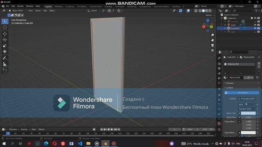The height and width of the screenshot is (147, 262).
Task: Open the GGX distribution dropdown
Action: [x=247, y=105]
